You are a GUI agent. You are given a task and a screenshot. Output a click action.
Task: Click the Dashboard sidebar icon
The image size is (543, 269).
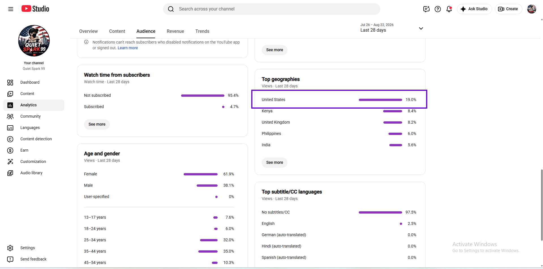pos(10,82)
